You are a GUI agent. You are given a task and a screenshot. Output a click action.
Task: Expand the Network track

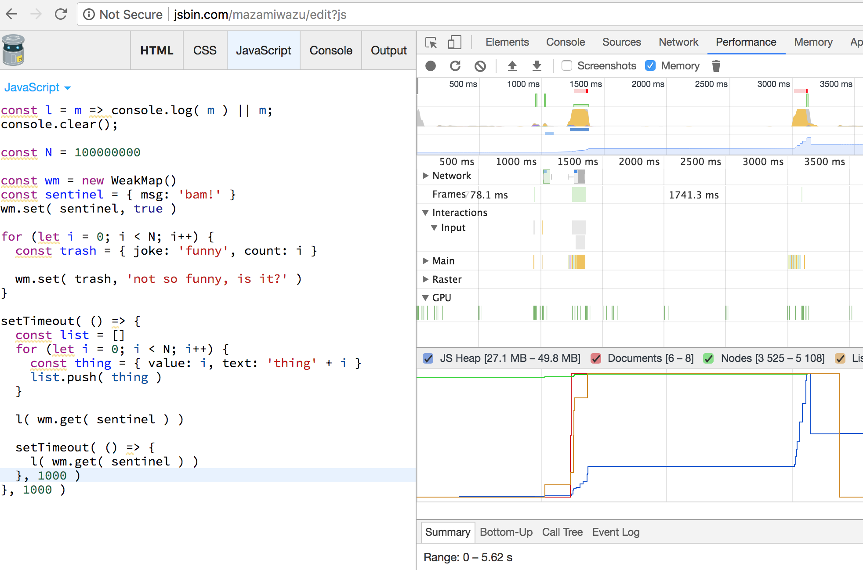point(425,176)
